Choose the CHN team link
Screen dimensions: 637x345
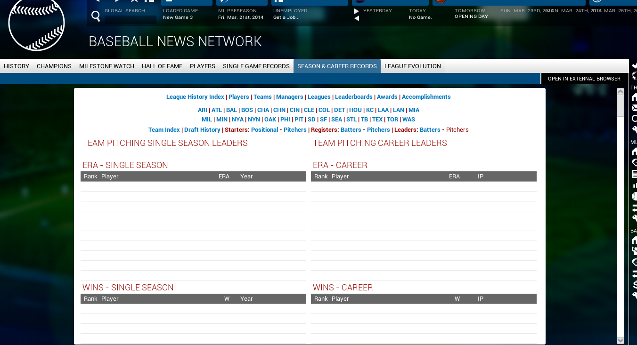(x=279, y=110)
